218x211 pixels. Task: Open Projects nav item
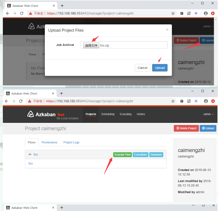pyautogui.click(x=91, y=114)
